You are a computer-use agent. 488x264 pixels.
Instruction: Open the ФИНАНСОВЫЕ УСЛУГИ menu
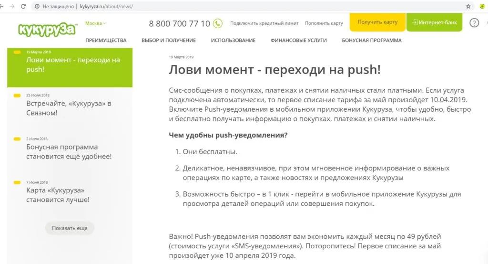298,40
